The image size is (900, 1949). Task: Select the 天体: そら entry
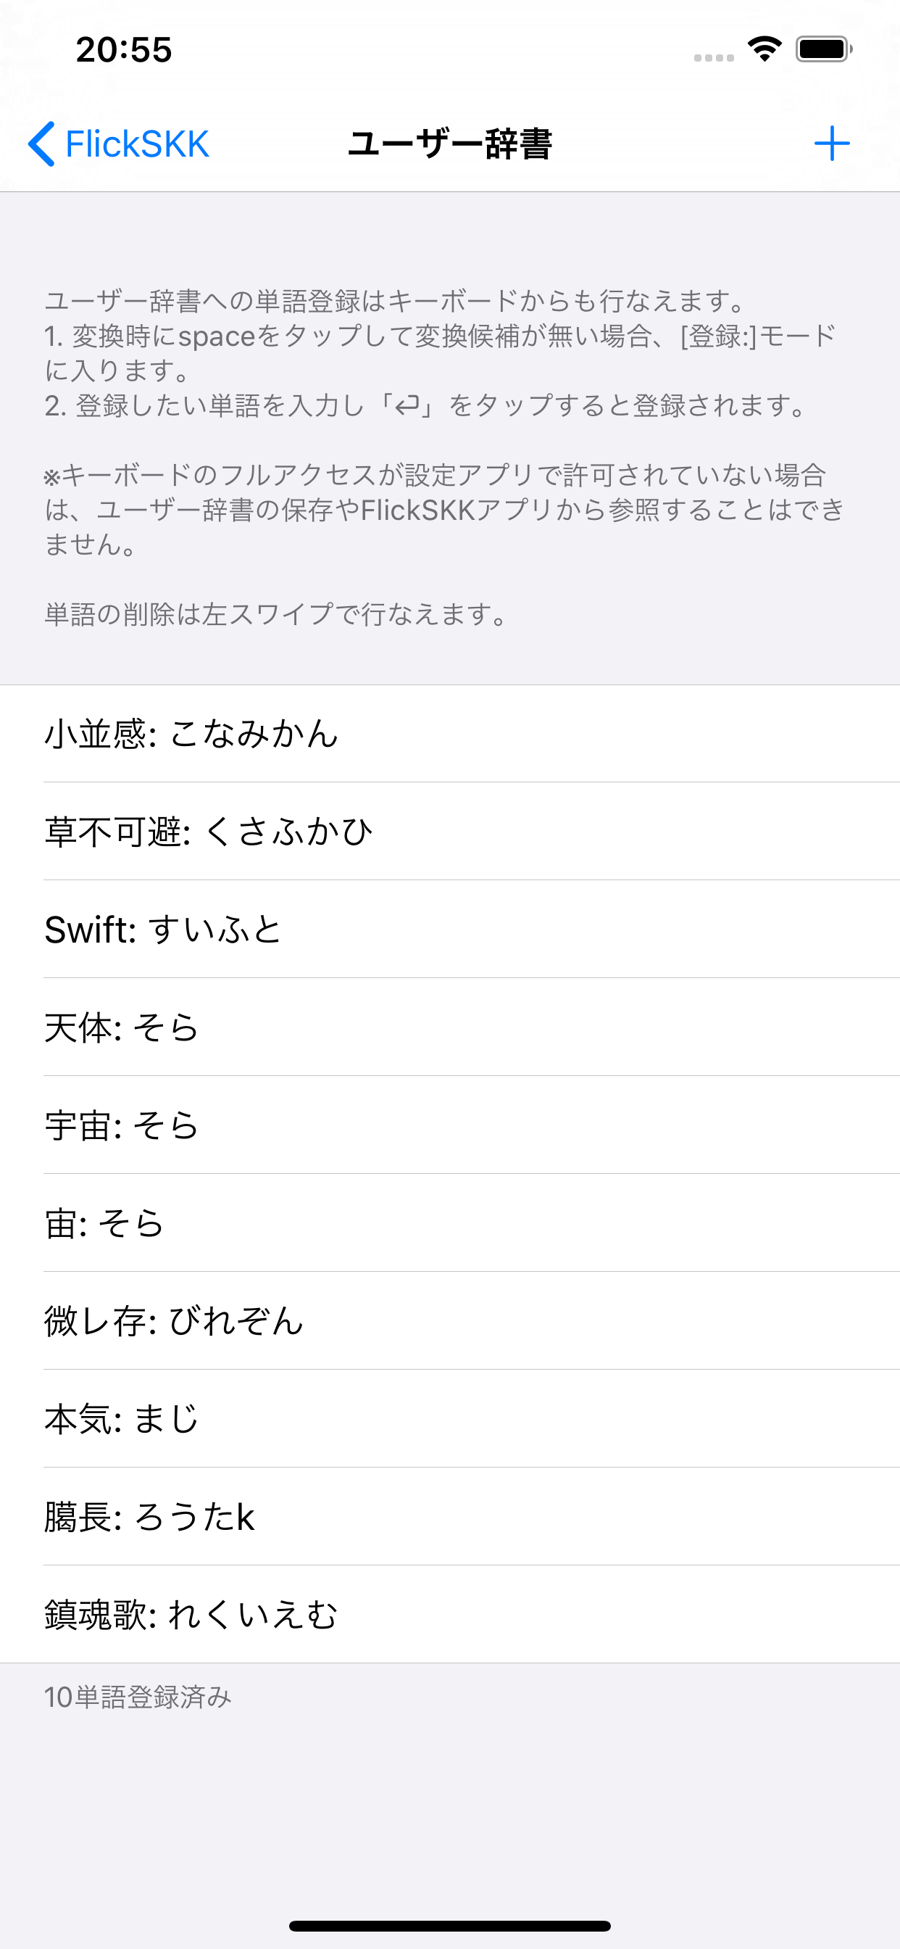(450, 1027)
